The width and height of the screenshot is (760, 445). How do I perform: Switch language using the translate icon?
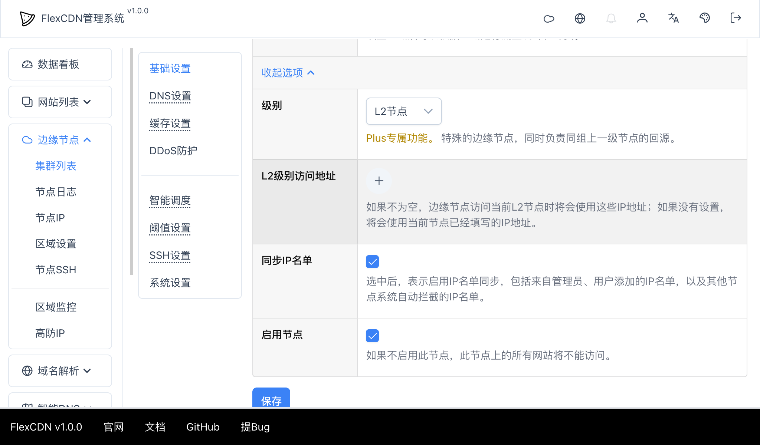pos(674,18)
